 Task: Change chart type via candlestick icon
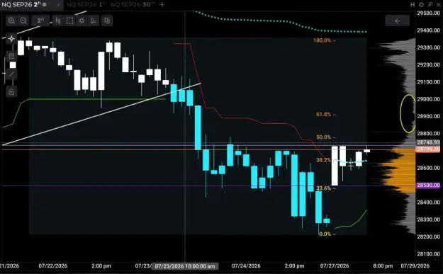point(58,21)
